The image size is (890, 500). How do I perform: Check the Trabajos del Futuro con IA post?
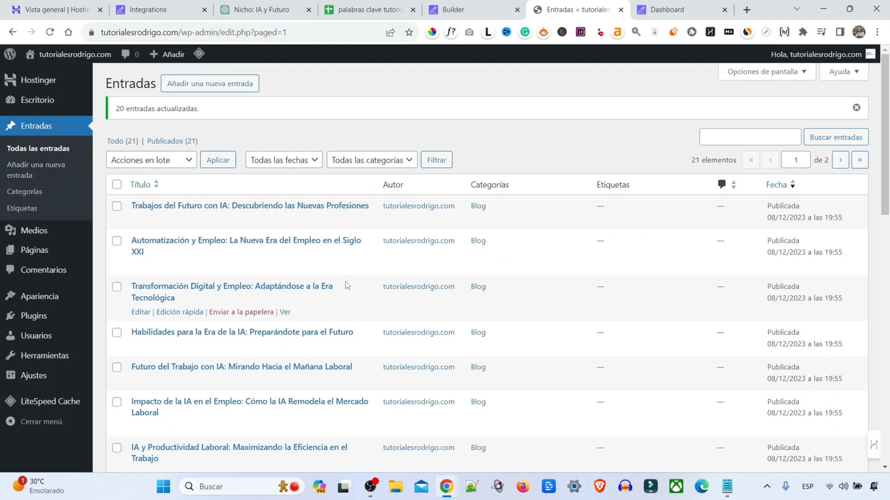[116, 206]
